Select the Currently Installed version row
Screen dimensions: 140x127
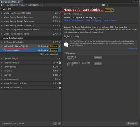[31, 50]
